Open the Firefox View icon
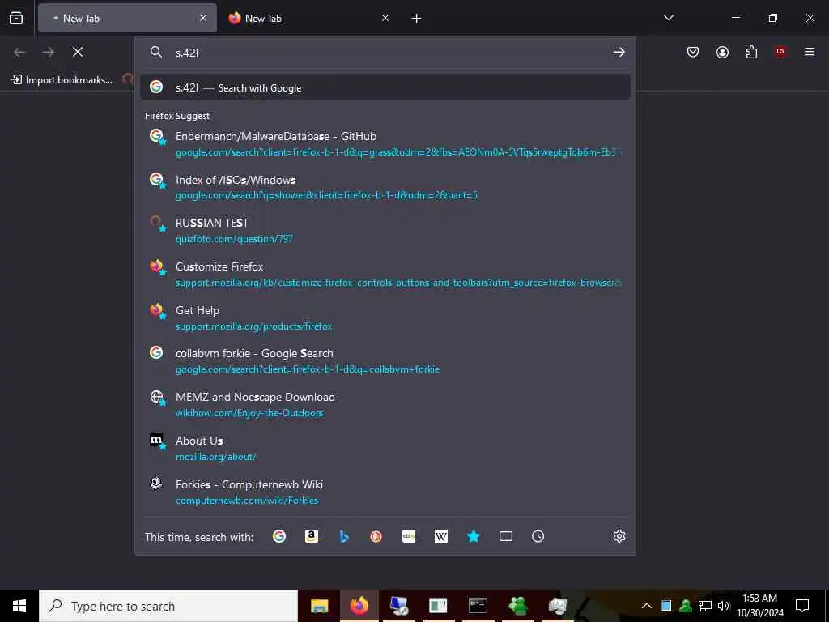 pos(16,18)
